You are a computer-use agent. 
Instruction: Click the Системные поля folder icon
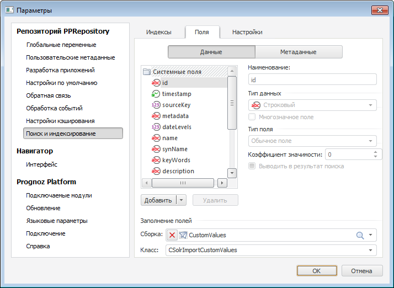[147, 72]
